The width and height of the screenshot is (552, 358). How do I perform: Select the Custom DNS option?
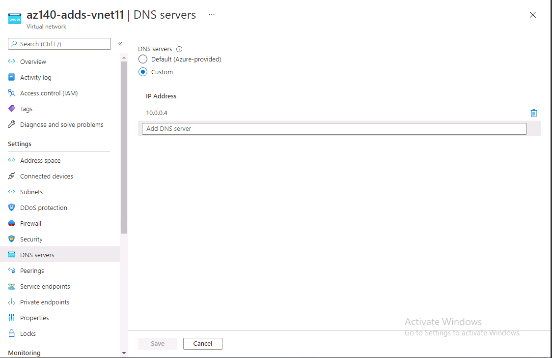142,72
